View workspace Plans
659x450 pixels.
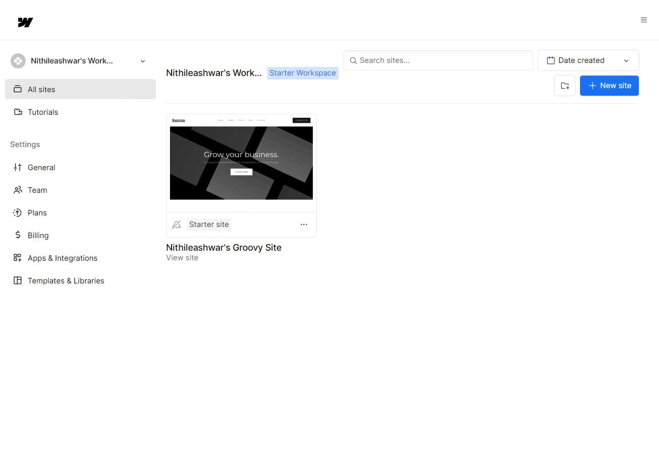coord(37,212)
